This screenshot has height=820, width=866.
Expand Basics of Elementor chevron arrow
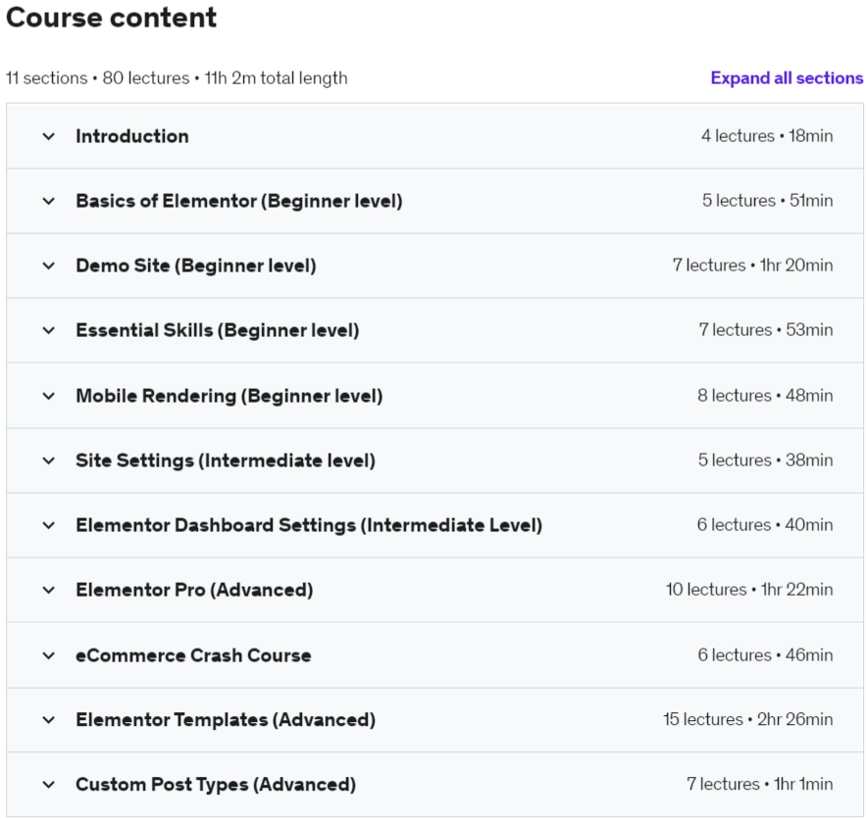coord(49,202)
